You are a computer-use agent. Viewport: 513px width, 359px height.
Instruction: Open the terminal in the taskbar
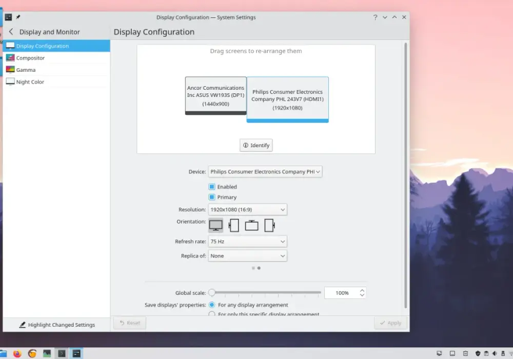pyautogui.click(x=62, y=353)
